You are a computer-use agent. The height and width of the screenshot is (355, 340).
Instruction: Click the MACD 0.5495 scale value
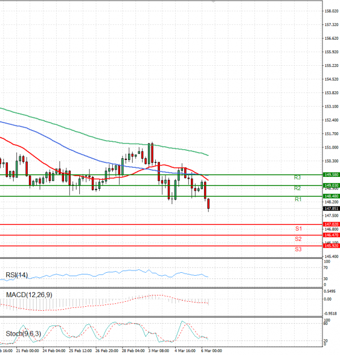coord(330,291)
